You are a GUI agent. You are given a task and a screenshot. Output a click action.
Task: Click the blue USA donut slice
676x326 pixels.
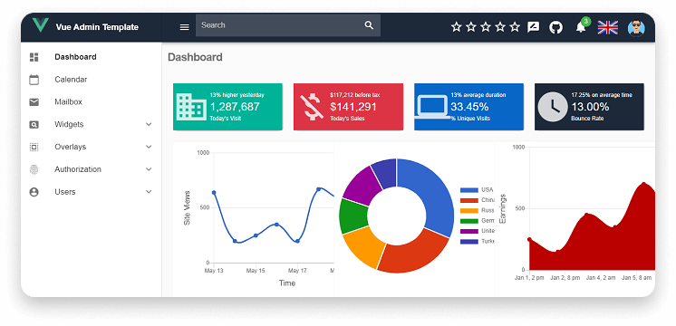tap(431, 194)
